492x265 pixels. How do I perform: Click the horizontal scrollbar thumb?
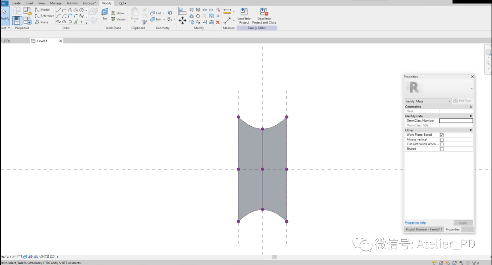(274, 257)
